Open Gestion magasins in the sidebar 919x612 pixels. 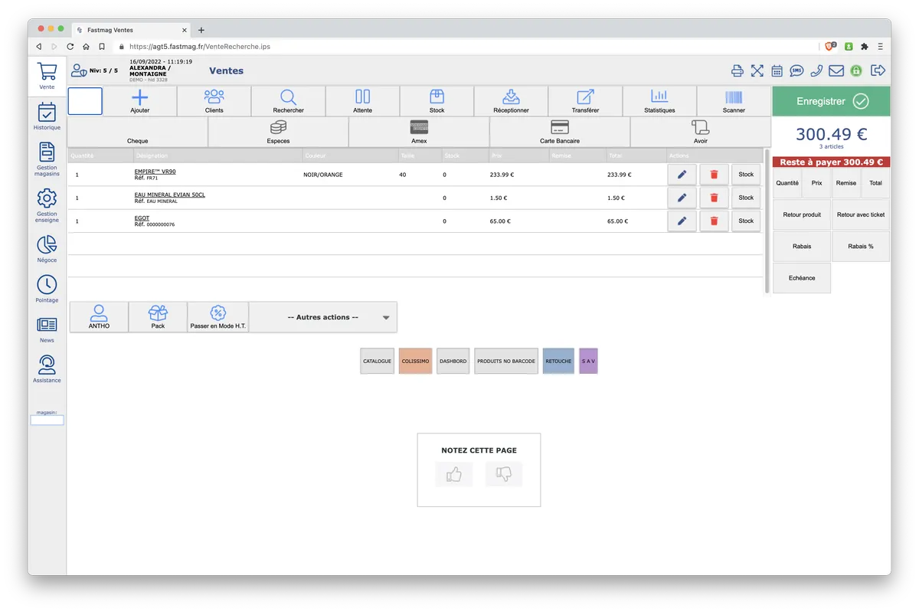click(47, 159)
